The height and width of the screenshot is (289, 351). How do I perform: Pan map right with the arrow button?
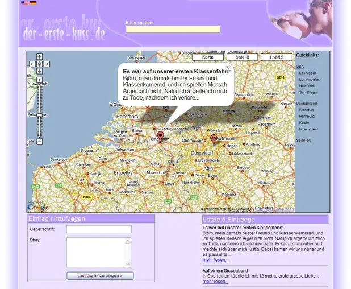tap(47, 64)
